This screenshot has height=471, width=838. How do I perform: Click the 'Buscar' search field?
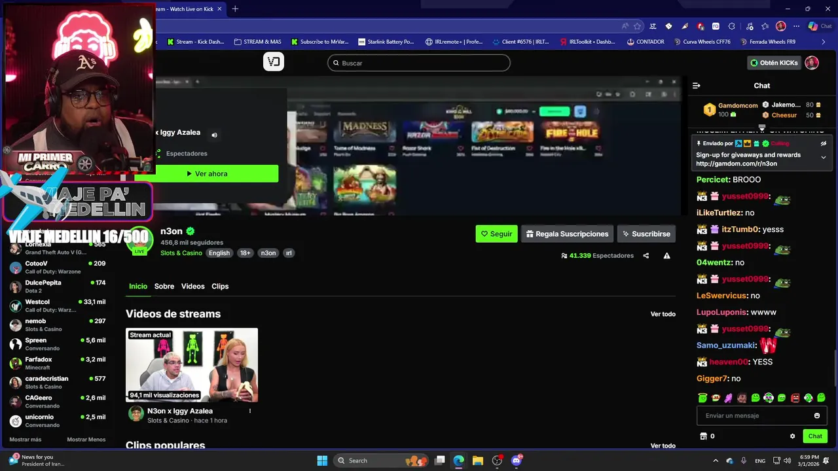click(419, 63)
